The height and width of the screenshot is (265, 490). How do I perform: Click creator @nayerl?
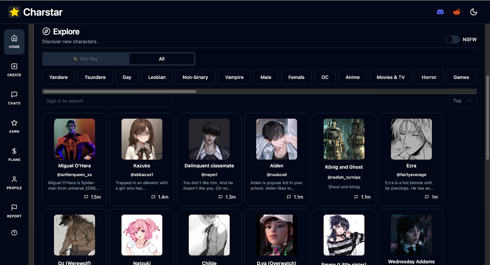pos(209,174)
